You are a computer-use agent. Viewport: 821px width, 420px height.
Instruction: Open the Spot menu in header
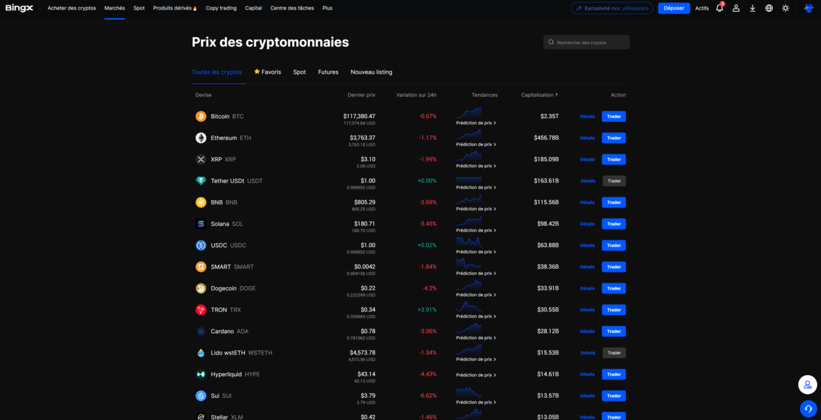(139, 8)
